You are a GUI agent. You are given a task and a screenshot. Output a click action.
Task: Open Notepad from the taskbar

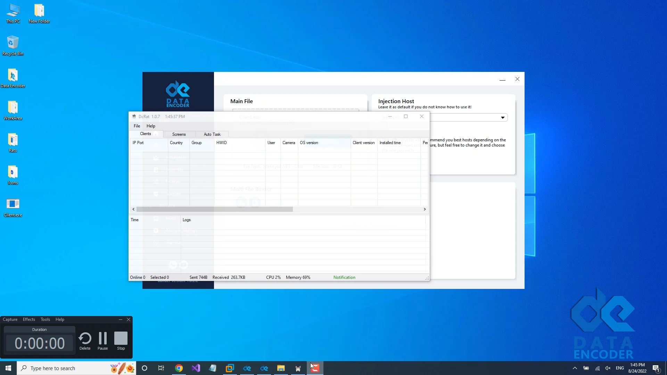coord(213,368)
